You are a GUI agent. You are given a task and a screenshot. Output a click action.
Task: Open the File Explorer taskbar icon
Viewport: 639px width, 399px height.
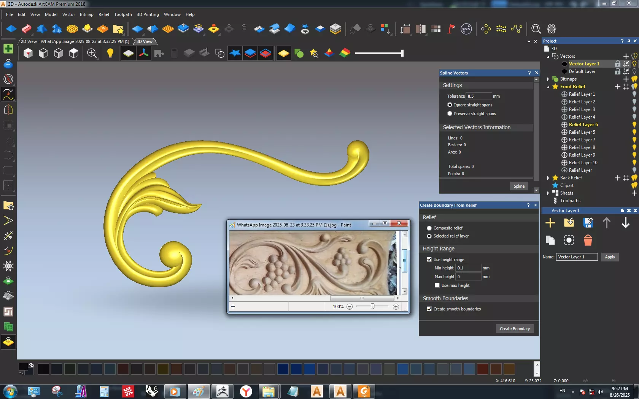(269, 391)
